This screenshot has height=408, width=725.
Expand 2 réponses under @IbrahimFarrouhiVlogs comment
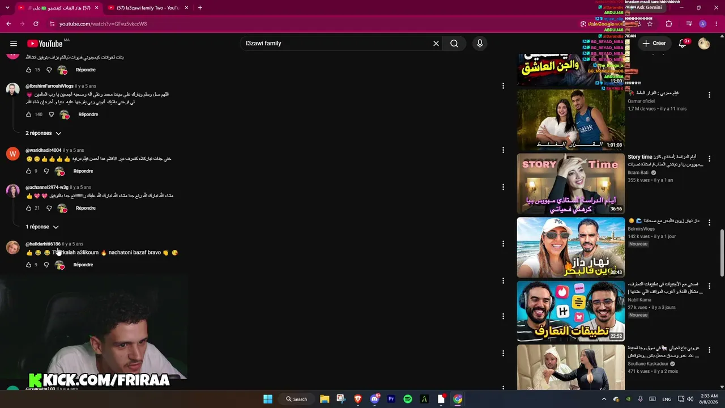(x=43, y=133)
